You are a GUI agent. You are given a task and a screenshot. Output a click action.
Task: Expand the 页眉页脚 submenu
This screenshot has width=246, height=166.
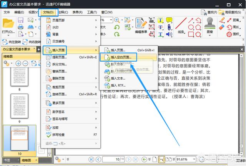tap(71, 20)
